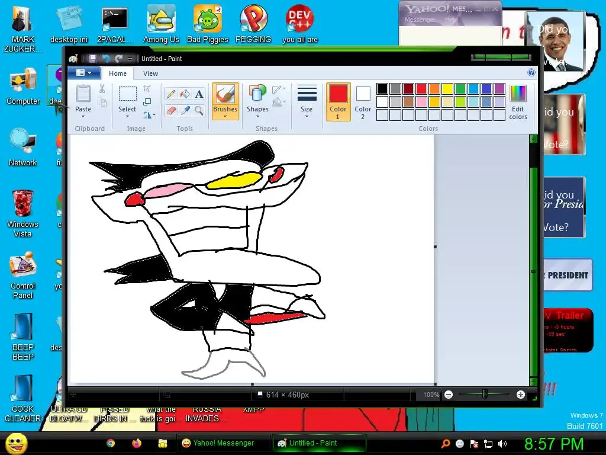Pick the green color swatch
Screen dimensions: 606x455
pos(460,89)
